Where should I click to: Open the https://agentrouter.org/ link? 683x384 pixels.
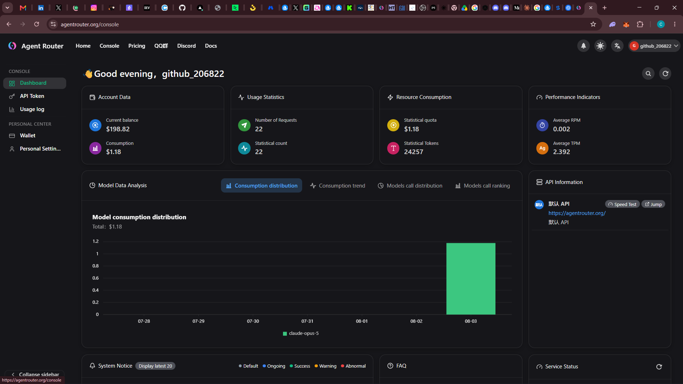pyautogui.click(x=577, y=213)
